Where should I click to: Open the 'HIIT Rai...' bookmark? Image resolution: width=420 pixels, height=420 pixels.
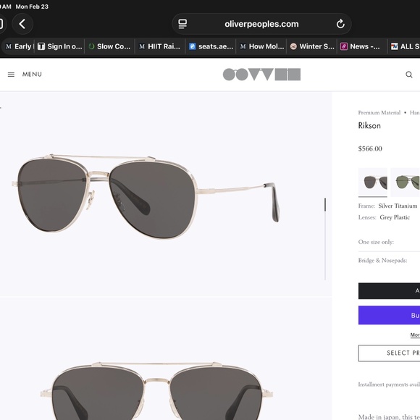[x=159, y=46]
